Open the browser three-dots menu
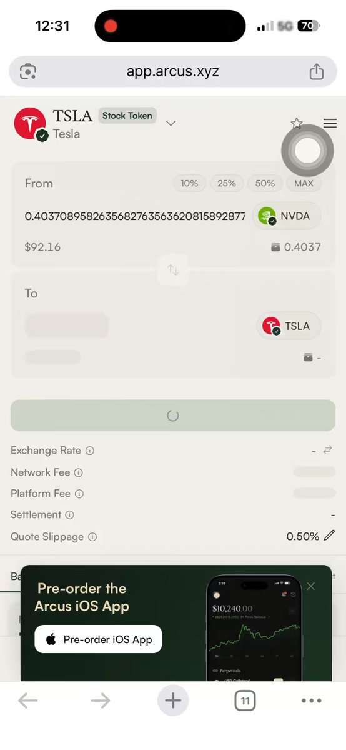 coord(311,701)
